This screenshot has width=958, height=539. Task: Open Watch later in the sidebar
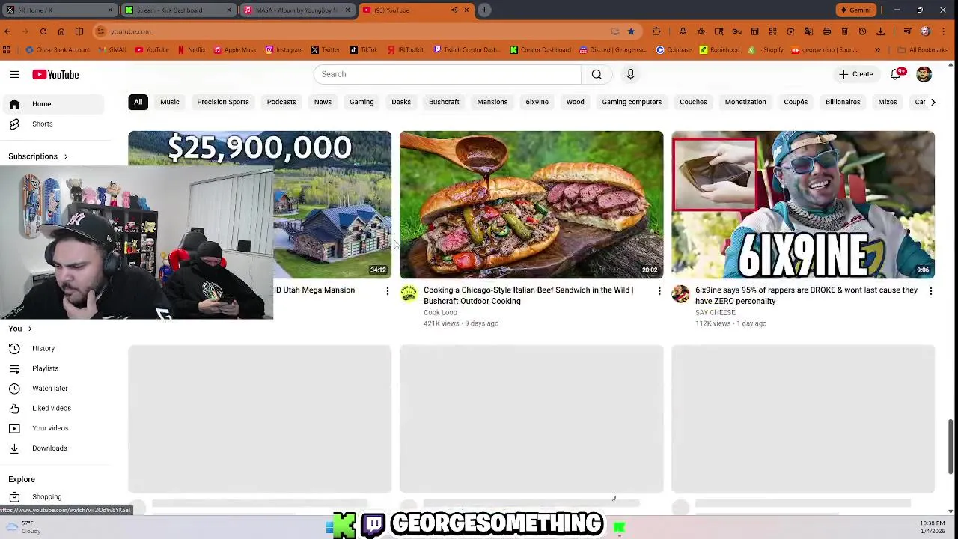[52, 389]
